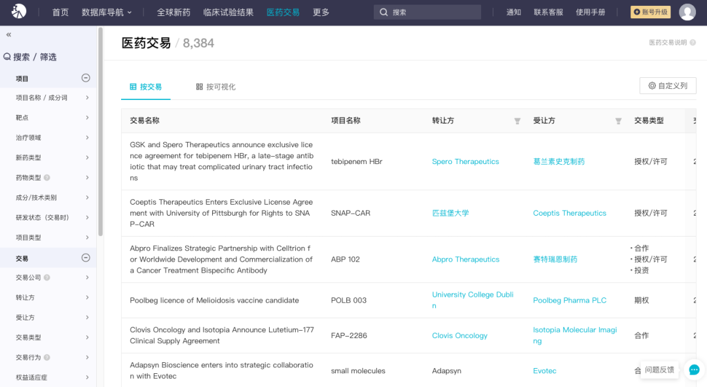Expand the 治疗领域 filter
Image resolution: width=707 pixels, height=387 pixels.
pyautogui.click(x=87, y=137)
